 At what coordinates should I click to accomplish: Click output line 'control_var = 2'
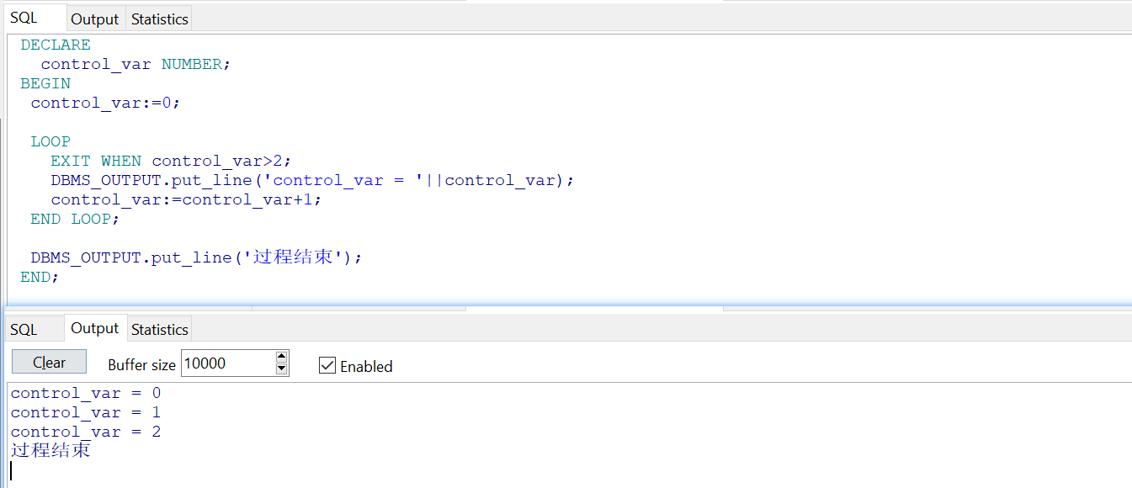point(86,432)
